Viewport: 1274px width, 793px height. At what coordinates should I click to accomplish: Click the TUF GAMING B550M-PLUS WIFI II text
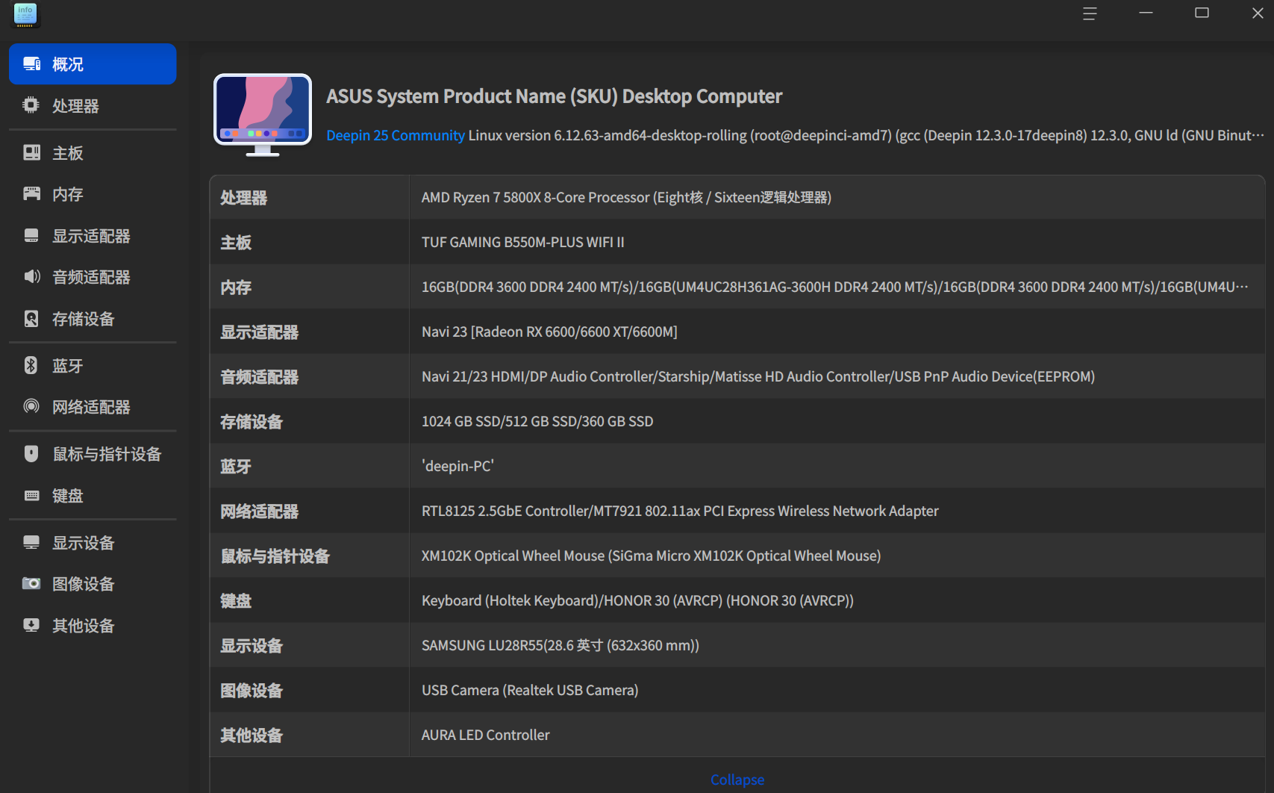coord(523,242)
